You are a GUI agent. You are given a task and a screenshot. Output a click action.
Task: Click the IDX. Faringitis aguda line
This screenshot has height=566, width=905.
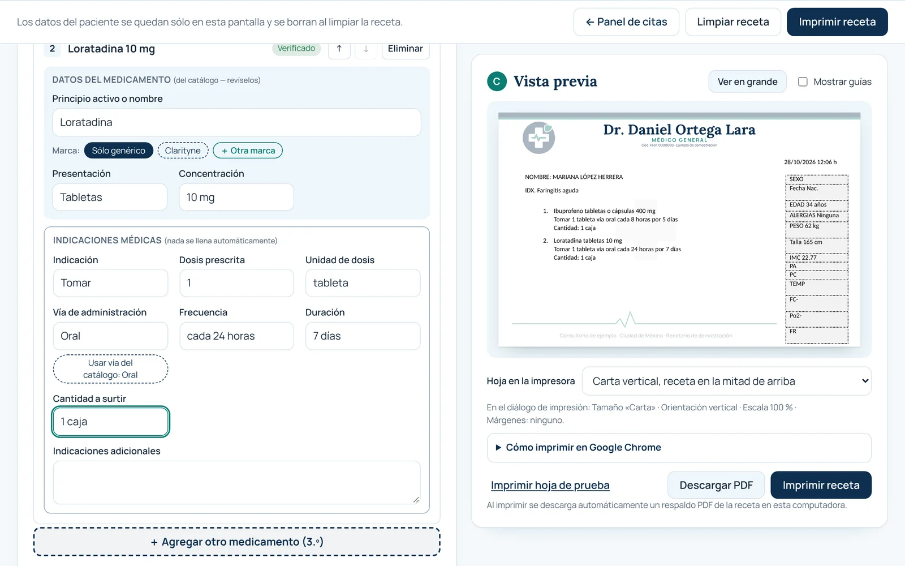551,191
